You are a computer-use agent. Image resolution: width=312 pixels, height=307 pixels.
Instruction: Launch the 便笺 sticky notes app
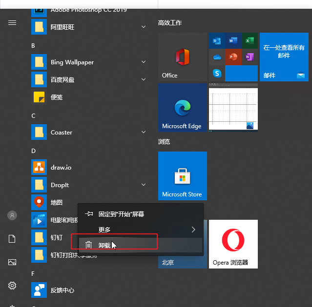click(88, 97)
